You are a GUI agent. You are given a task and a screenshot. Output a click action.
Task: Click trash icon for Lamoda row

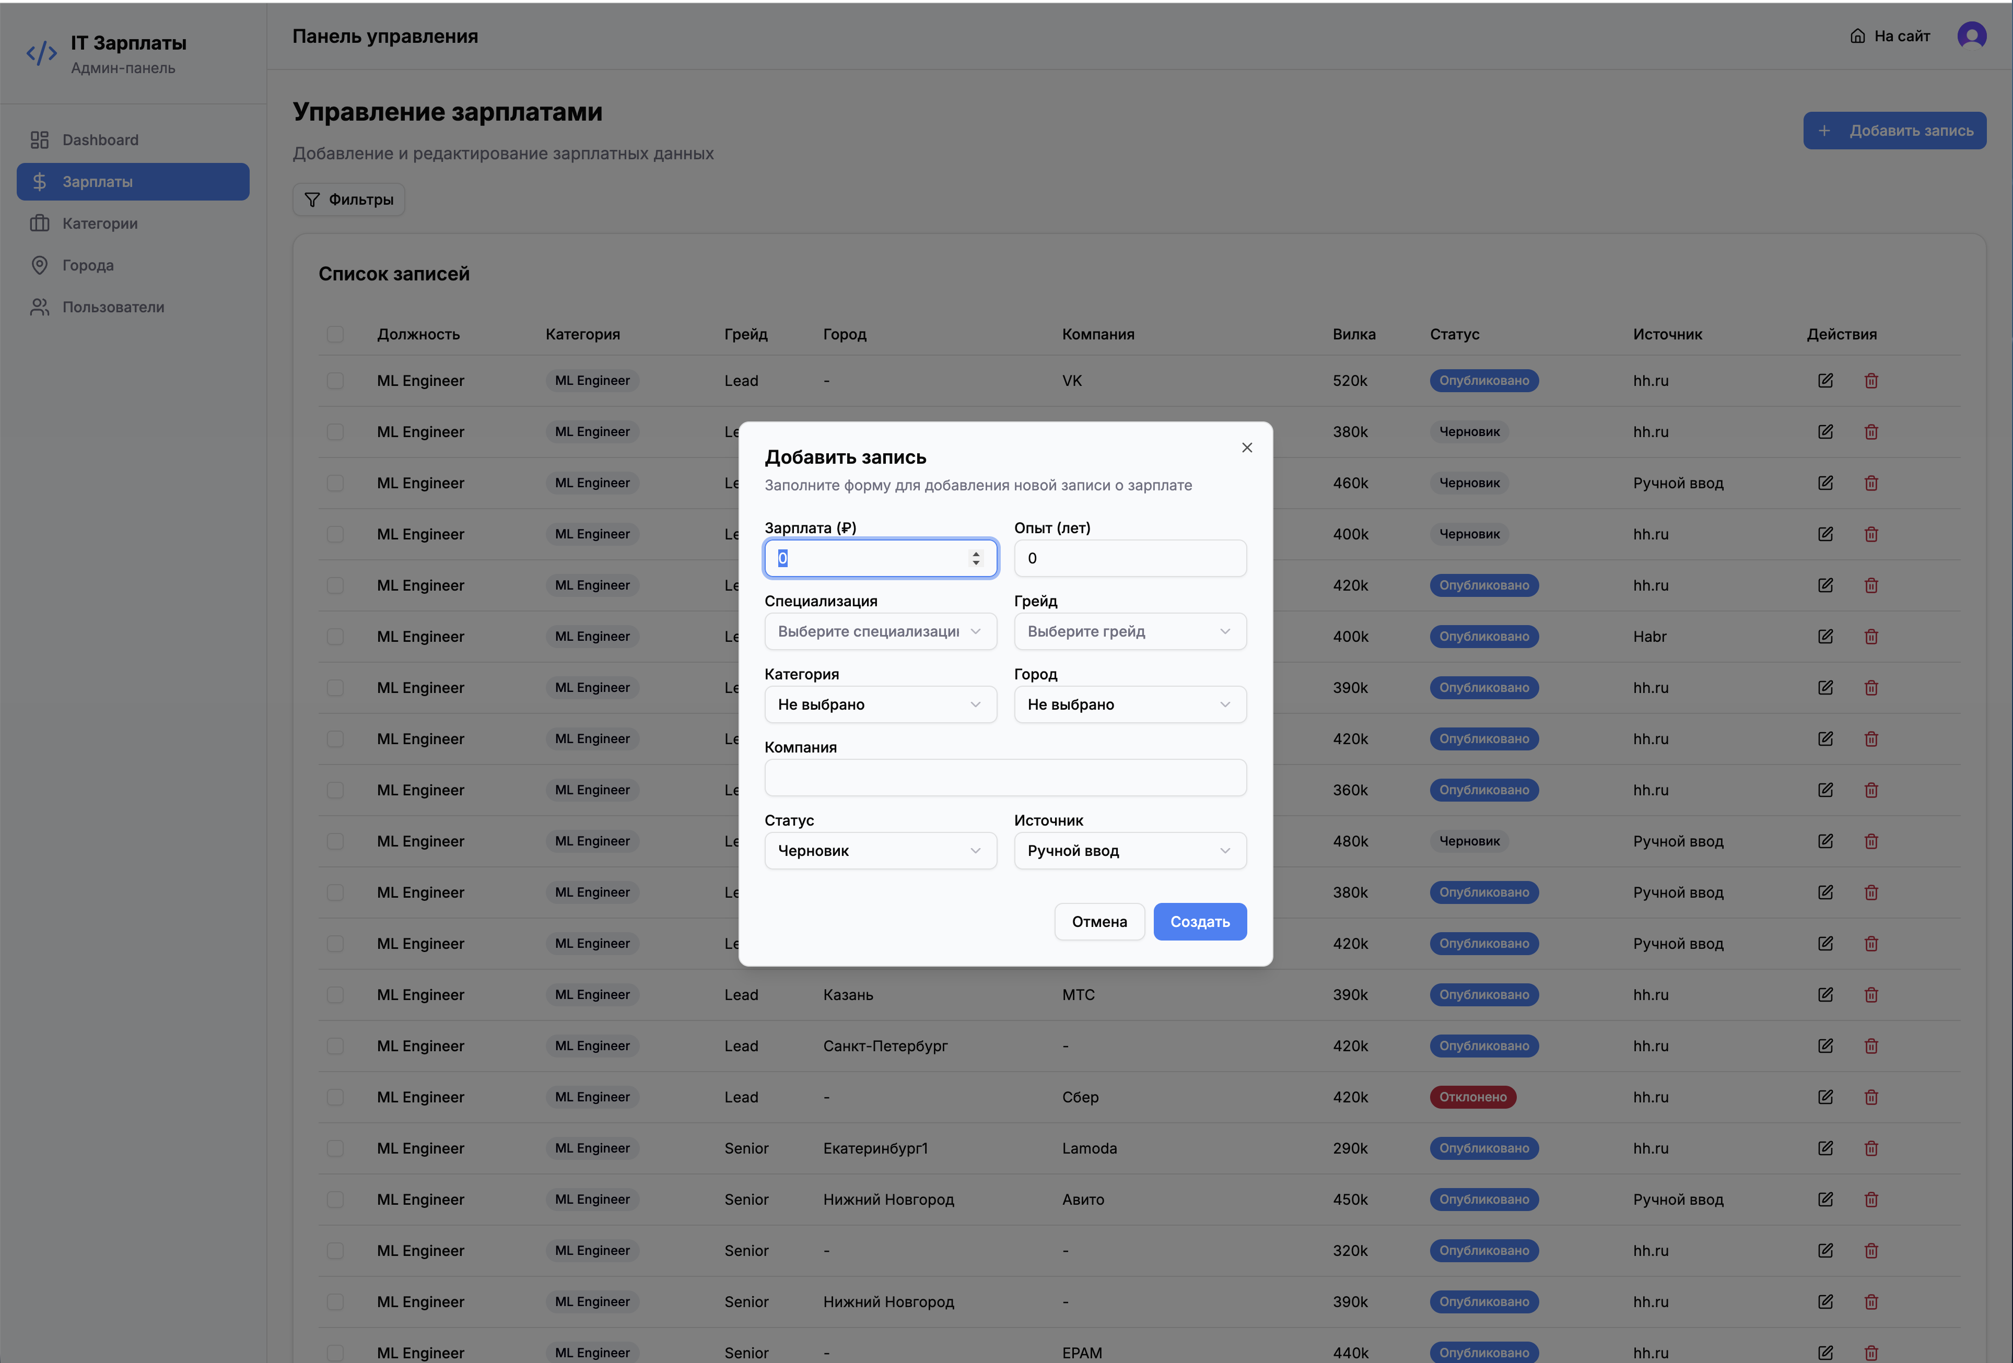1871,1148
